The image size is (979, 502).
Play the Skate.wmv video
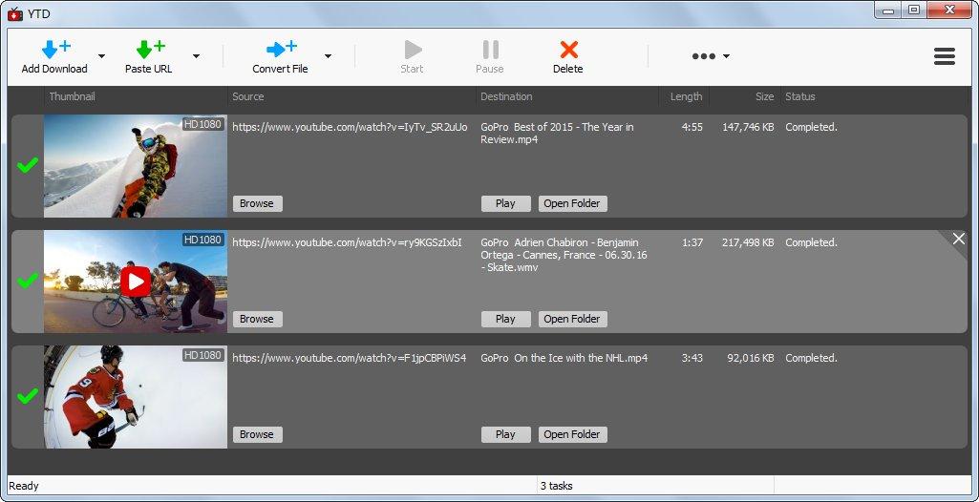(x=505, y=319)
